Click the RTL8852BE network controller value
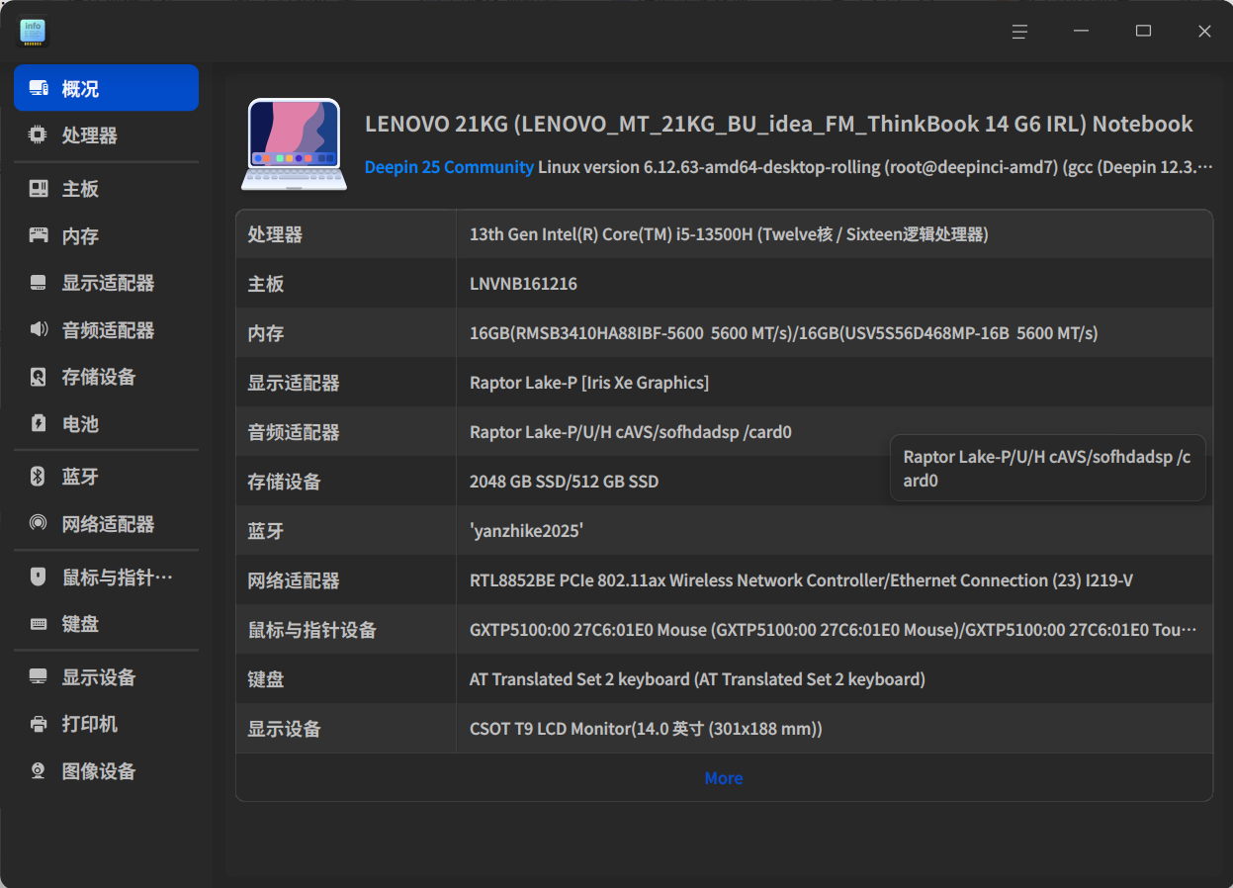This screenshot has width=1233, height=888. coord(801,580)
